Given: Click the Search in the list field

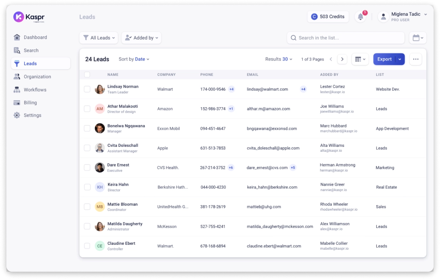Looking at the screenshot, I should (x=346, y=38).
